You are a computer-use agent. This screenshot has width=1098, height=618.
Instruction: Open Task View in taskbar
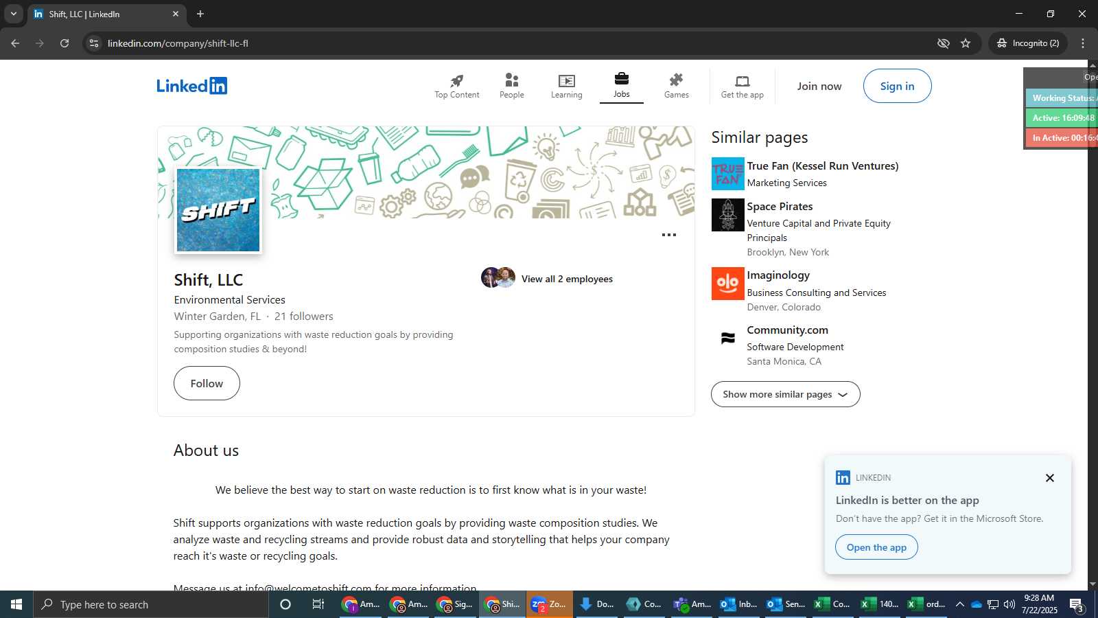tap(318, 604)
